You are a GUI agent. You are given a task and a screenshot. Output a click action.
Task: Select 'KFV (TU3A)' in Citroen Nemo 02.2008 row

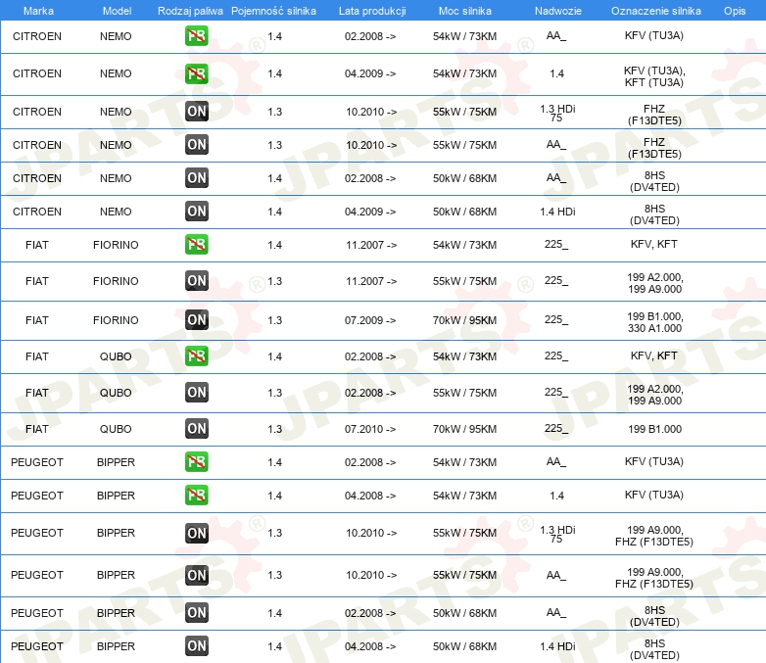point(654,35)
